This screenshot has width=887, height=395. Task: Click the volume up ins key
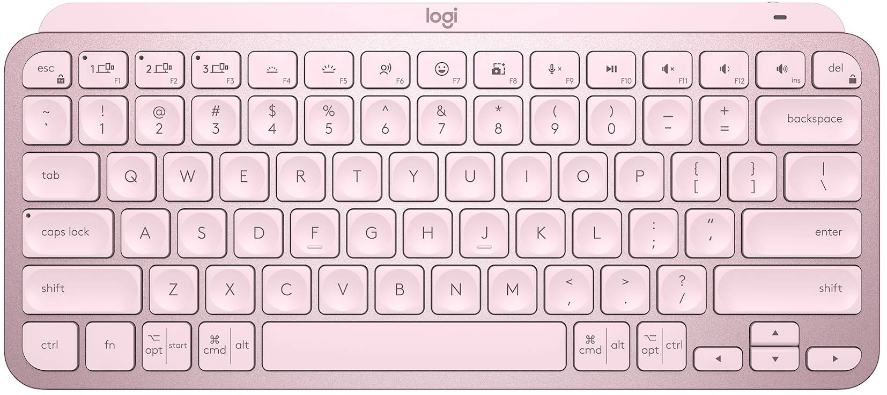781,70
